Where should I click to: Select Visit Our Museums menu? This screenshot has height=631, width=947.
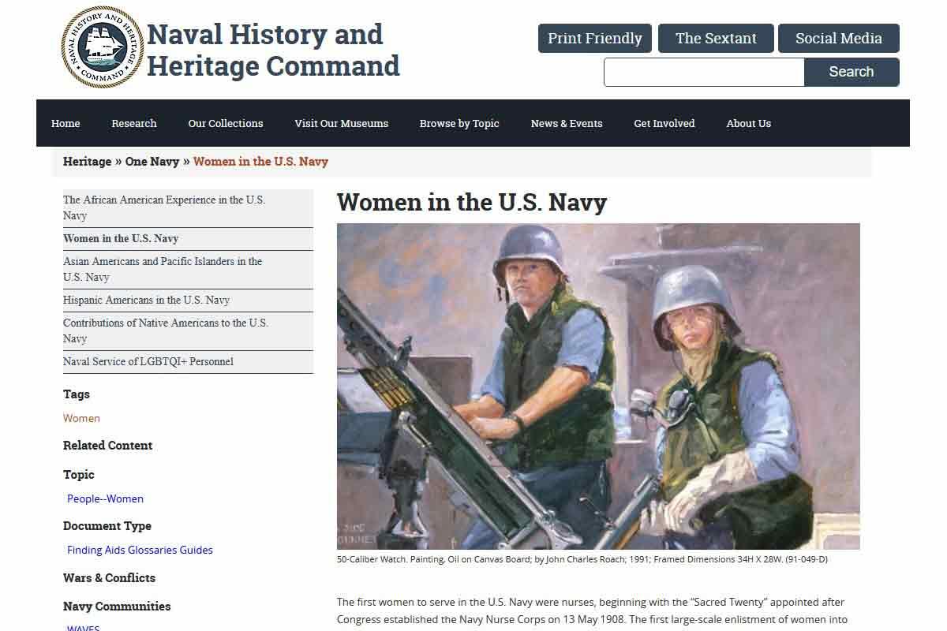coord(341,123)
